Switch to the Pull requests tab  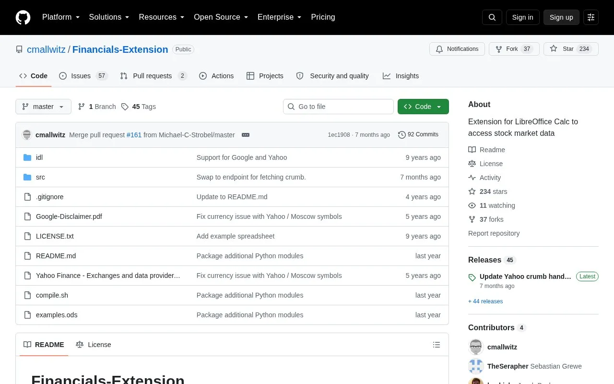tap(153, 76)
